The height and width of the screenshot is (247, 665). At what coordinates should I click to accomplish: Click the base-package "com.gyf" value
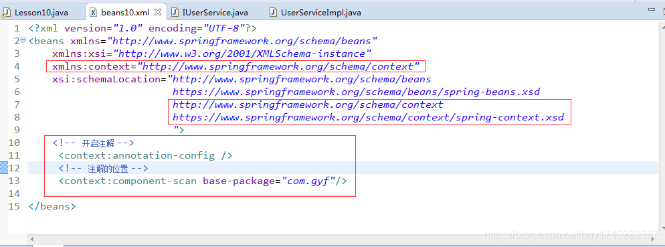point(308,181)
